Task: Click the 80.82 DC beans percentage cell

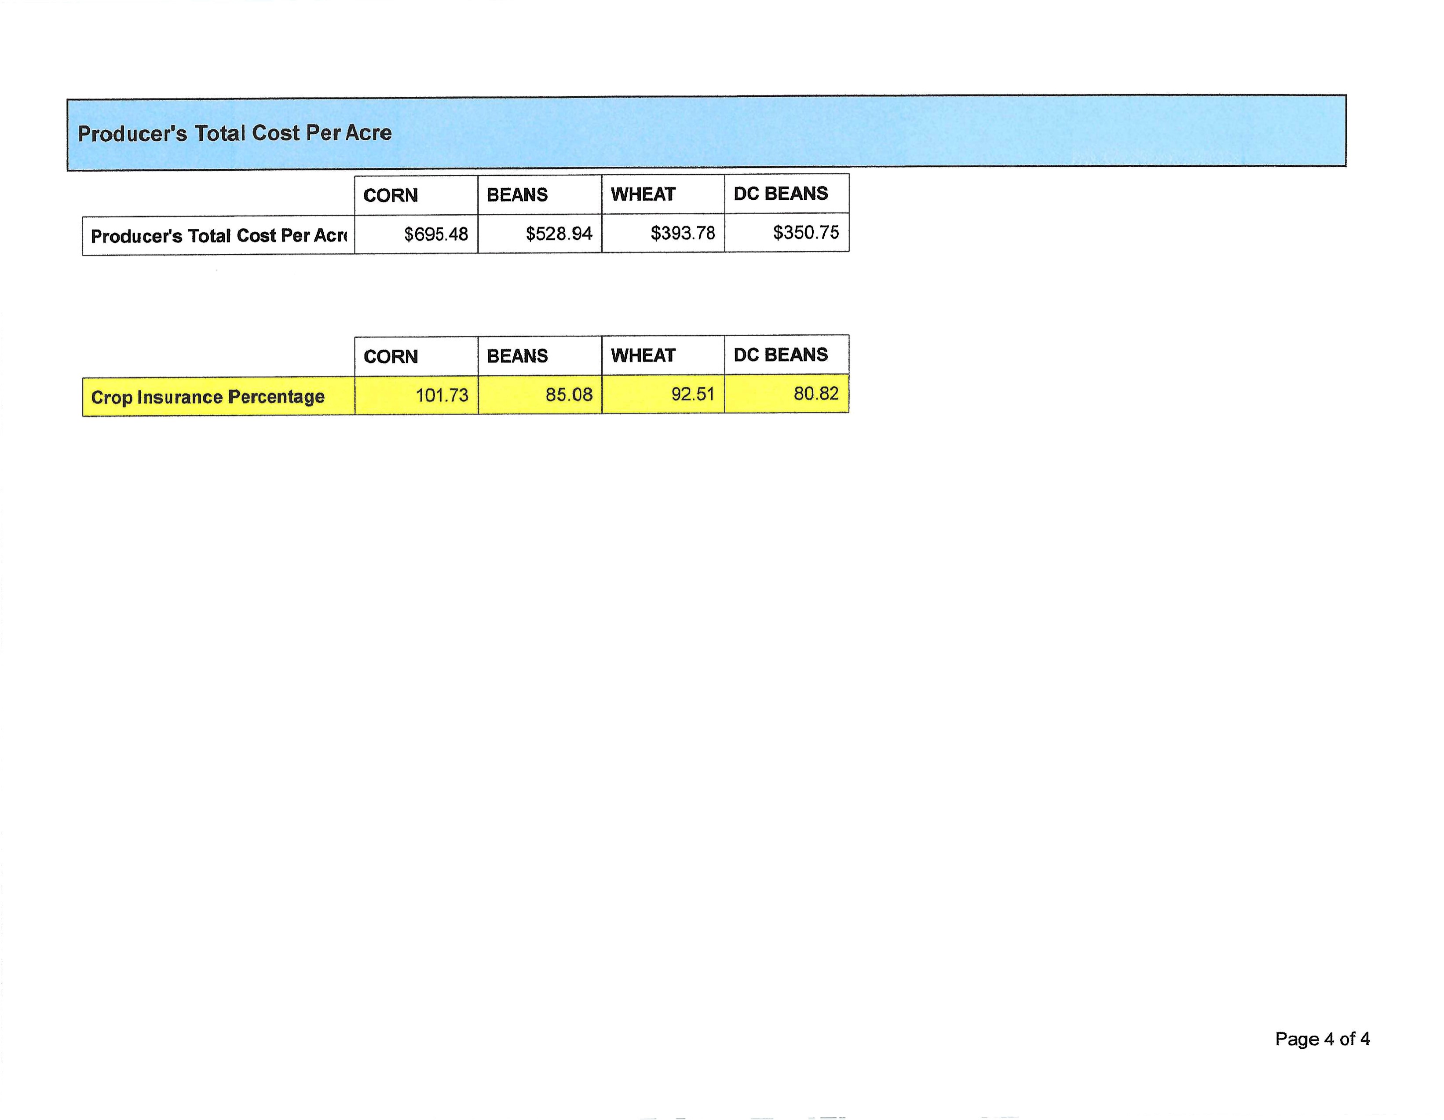Action: tap(816, 393)
